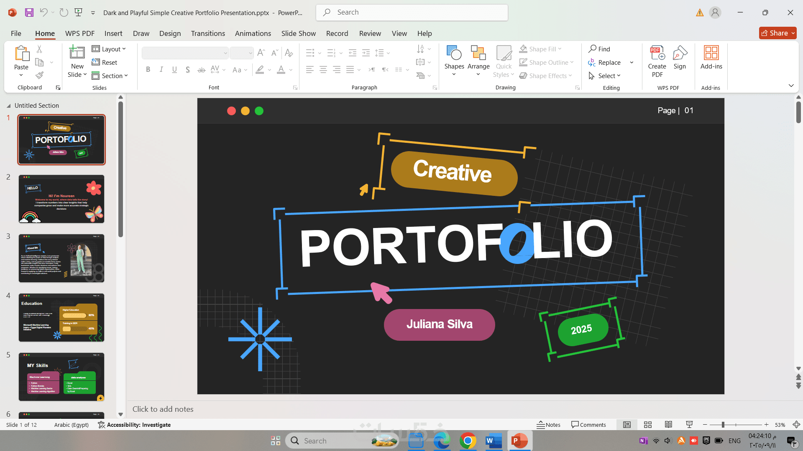Click the Replace command in Editing group
The width and height of the screenshot is (803, 451).
[x=609, y=62]
